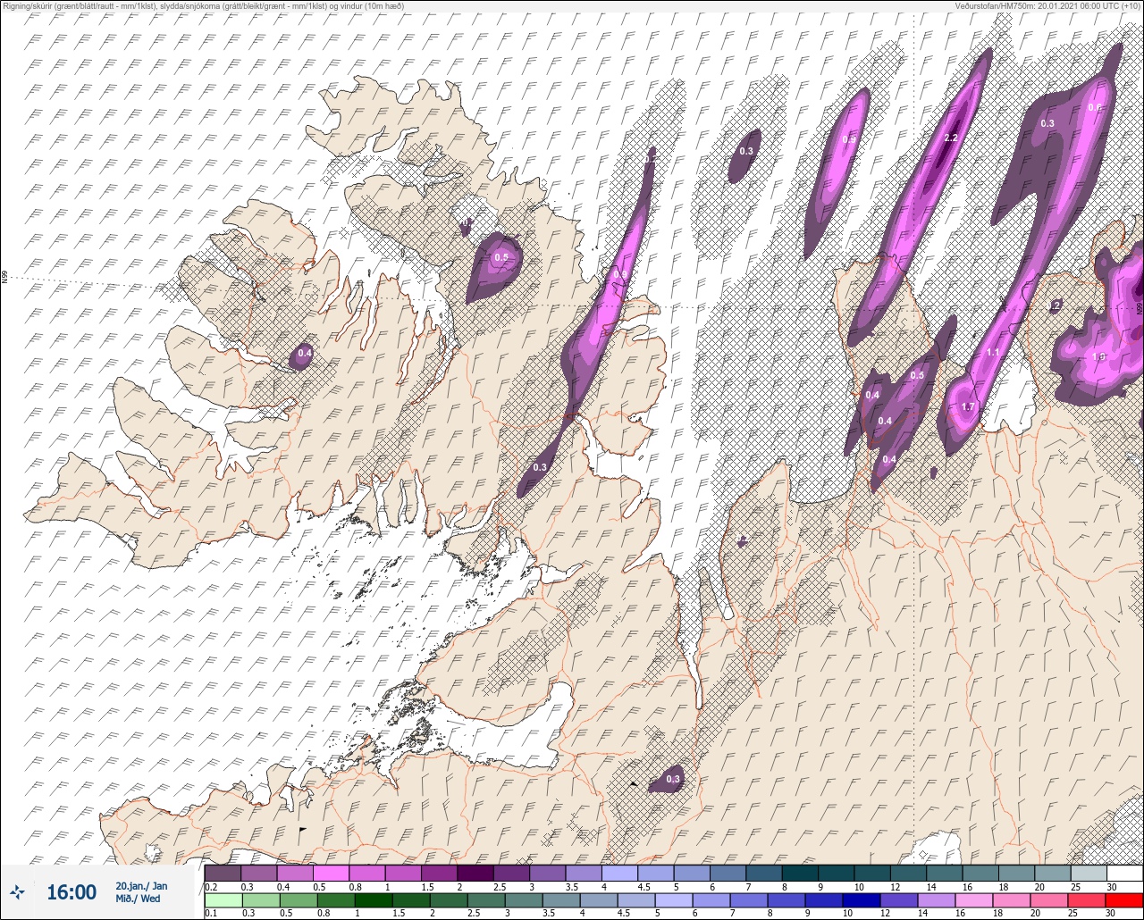1144x920 pixels.
Task: Click top legend swatch between 25 and 30
Action: click(1089, 873)
